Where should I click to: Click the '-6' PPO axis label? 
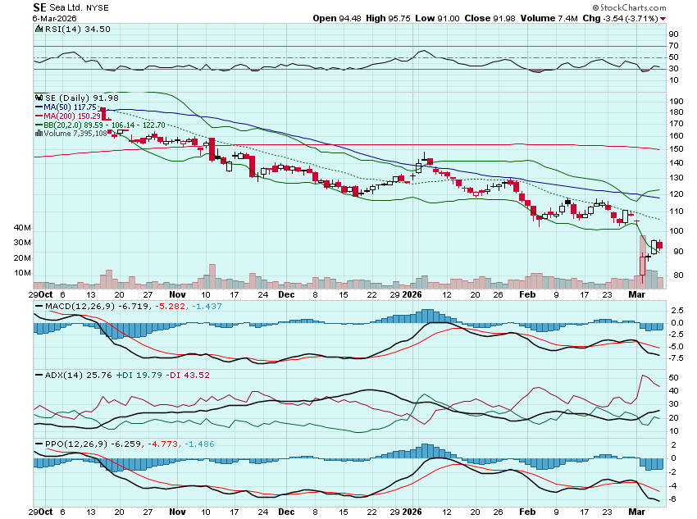673,499
